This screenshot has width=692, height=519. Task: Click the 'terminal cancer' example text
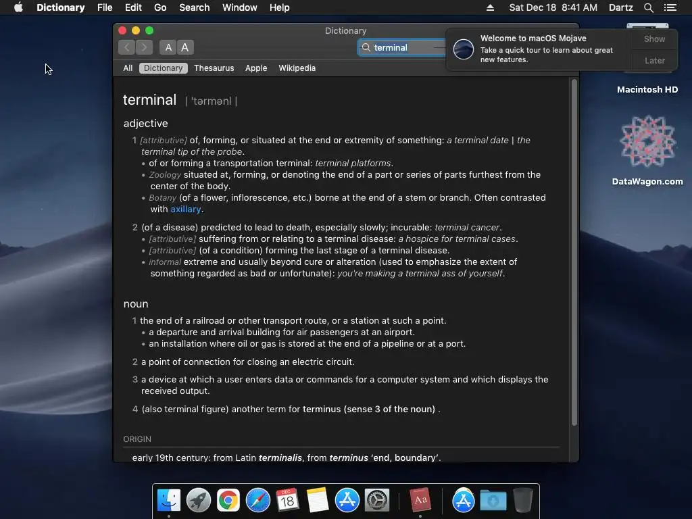point(467,227)
